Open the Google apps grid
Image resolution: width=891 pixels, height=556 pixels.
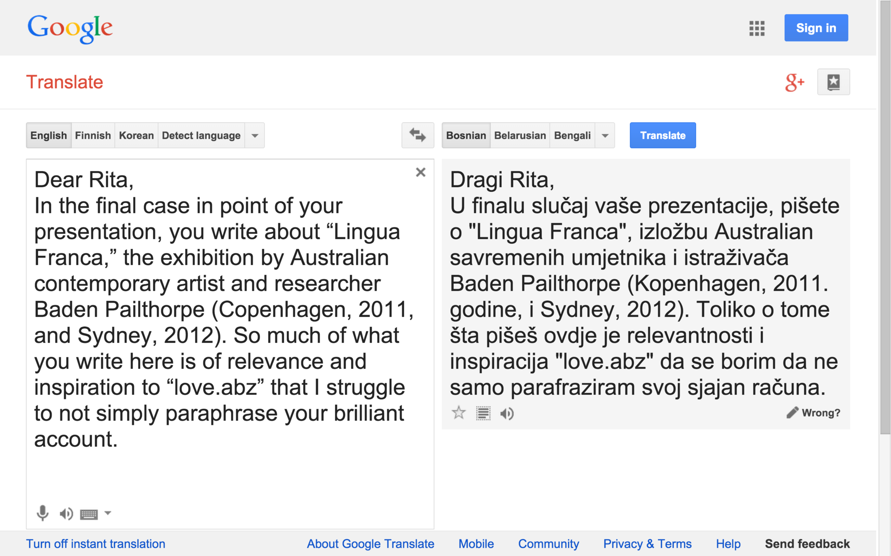tap(756, 28)
